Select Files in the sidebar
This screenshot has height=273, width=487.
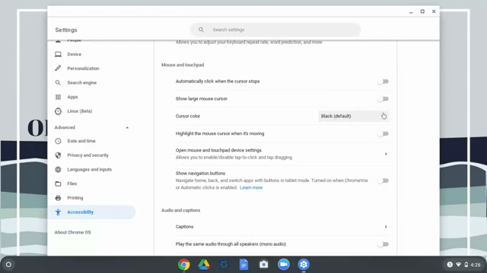[72, 184]
